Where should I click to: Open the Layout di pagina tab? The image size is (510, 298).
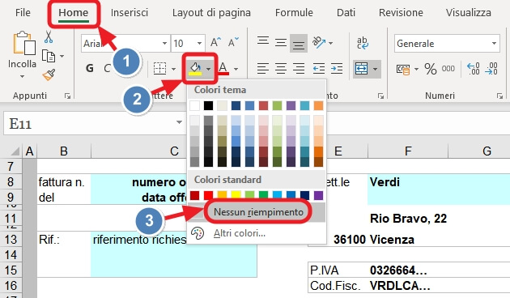pos(211,13)
